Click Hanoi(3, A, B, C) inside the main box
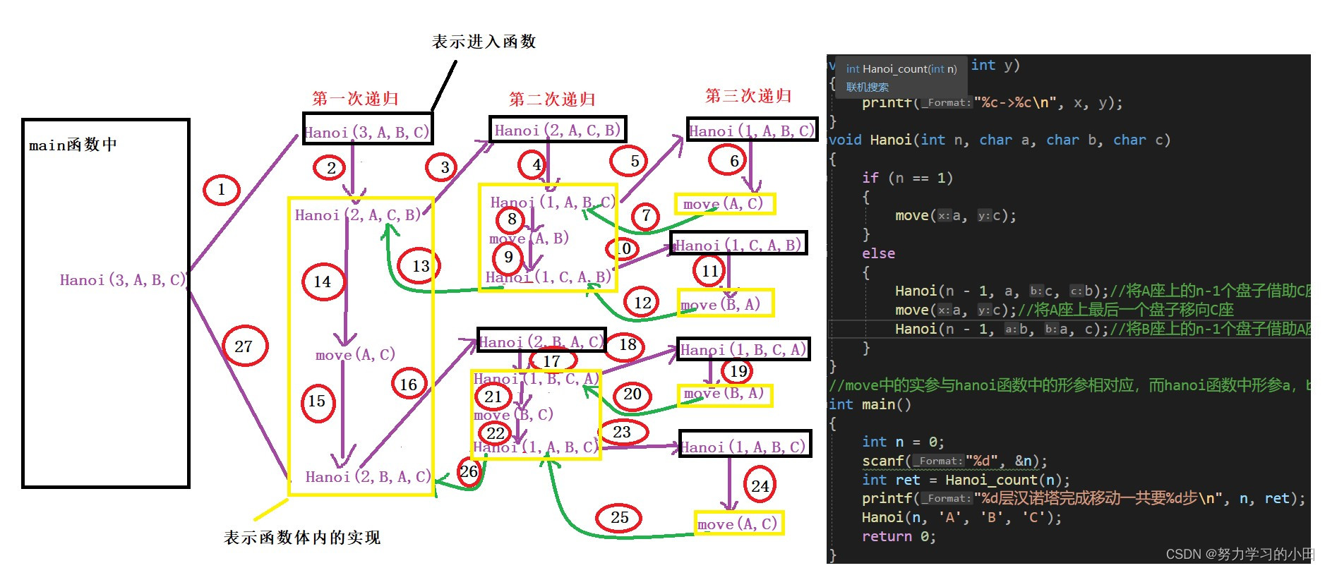1325x568 pixels. pos(123,280)
